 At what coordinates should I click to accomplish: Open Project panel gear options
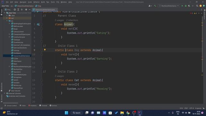[x=26, y=10]
